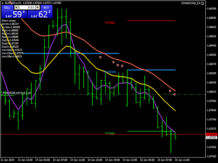Increase lot volume with up arrow
The height and width of the screenshot is (163, 218).
38,8
